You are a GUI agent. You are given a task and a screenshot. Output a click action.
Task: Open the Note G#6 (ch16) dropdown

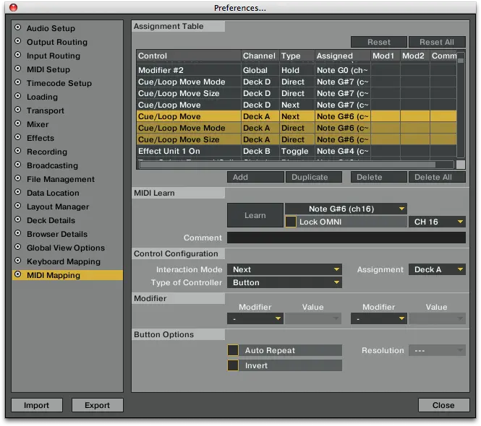click(346, 209)
